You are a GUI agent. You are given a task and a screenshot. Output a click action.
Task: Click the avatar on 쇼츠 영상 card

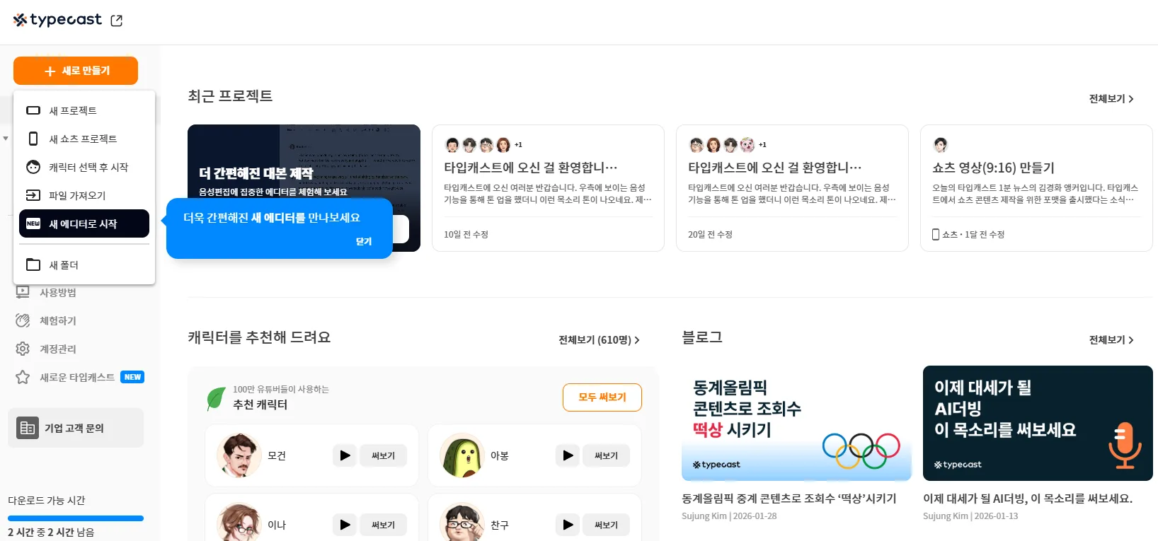coord(941,145)
